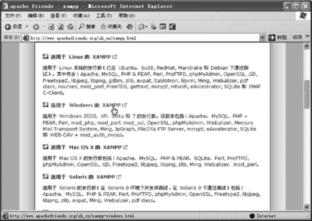Click the icon beside the Linux XAMPP heading
The width and height of the screenshot is (312, 221).
point(46,57)
